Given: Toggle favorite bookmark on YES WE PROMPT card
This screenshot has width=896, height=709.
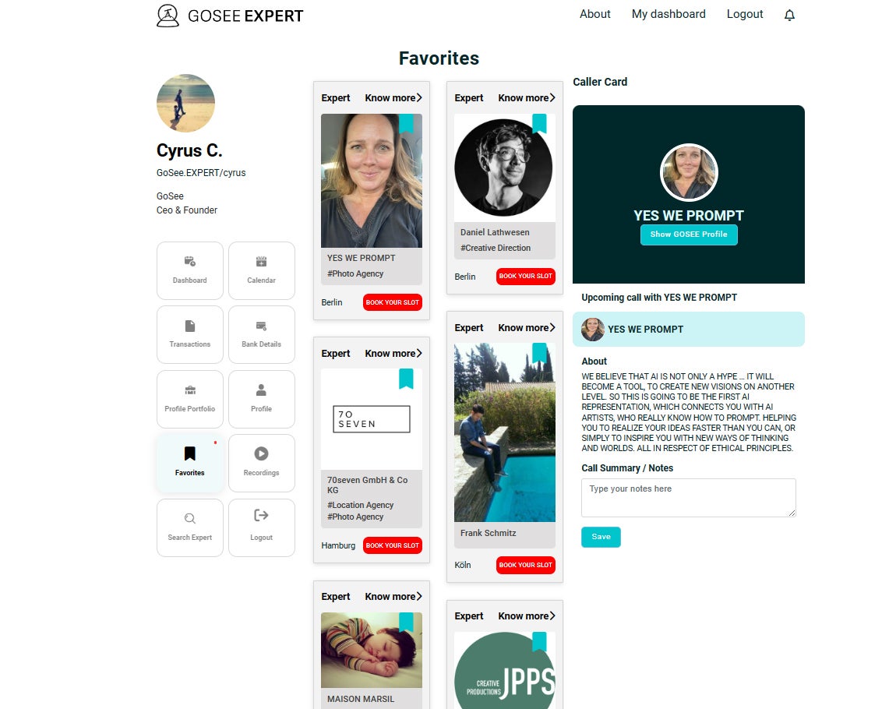Looking at the screenshot, I should click(406, 123).
